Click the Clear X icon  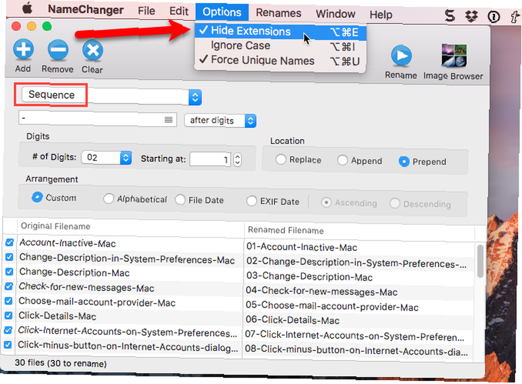92,51
